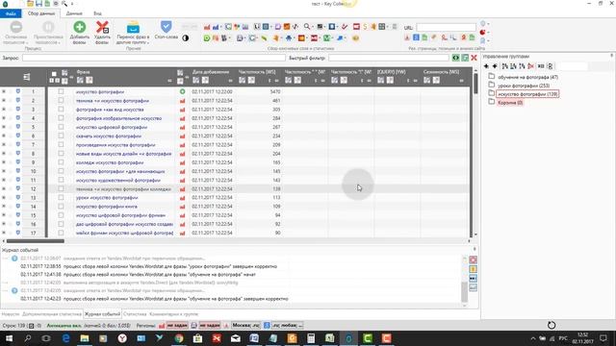Click the Остановка процессов icon
Image resolution: width=616 pixels, height=346 pixels.
[16, 27]
